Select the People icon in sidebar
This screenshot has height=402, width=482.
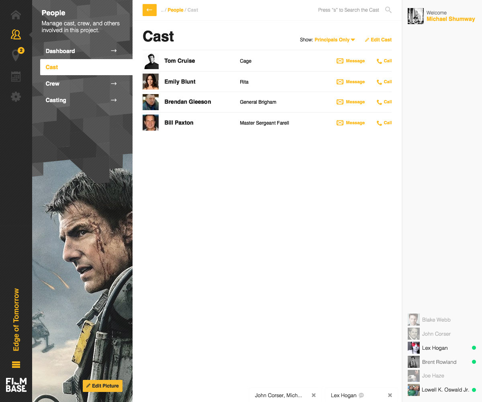[x=16, y=34]
